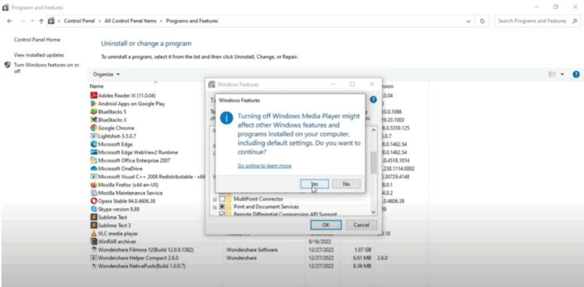This screenshot has height=287, width=584.
Task: Select the Google Chrome icon in list
Action: click(94, 128)
